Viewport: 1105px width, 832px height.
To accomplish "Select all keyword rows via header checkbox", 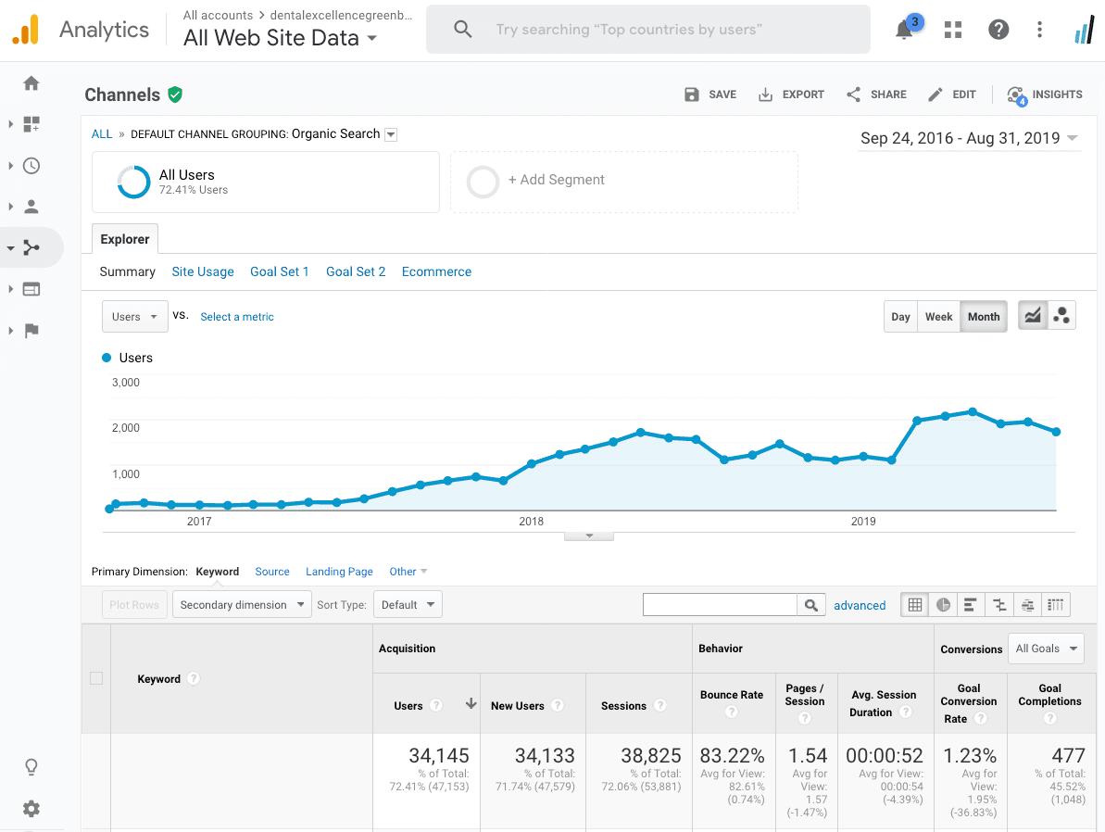I will [95, 678].
